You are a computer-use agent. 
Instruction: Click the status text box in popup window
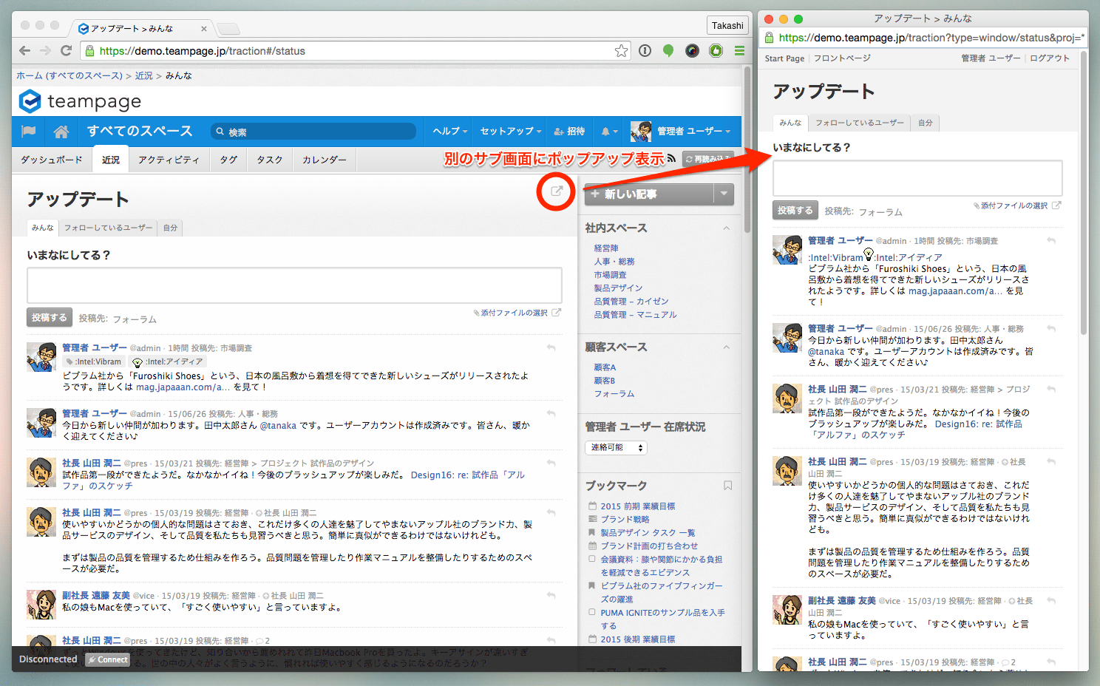pos(917,177)
